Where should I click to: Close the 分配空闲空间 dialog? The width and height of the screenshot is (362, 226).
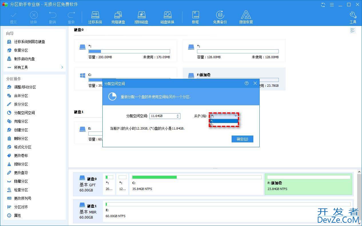pos(255,83)
